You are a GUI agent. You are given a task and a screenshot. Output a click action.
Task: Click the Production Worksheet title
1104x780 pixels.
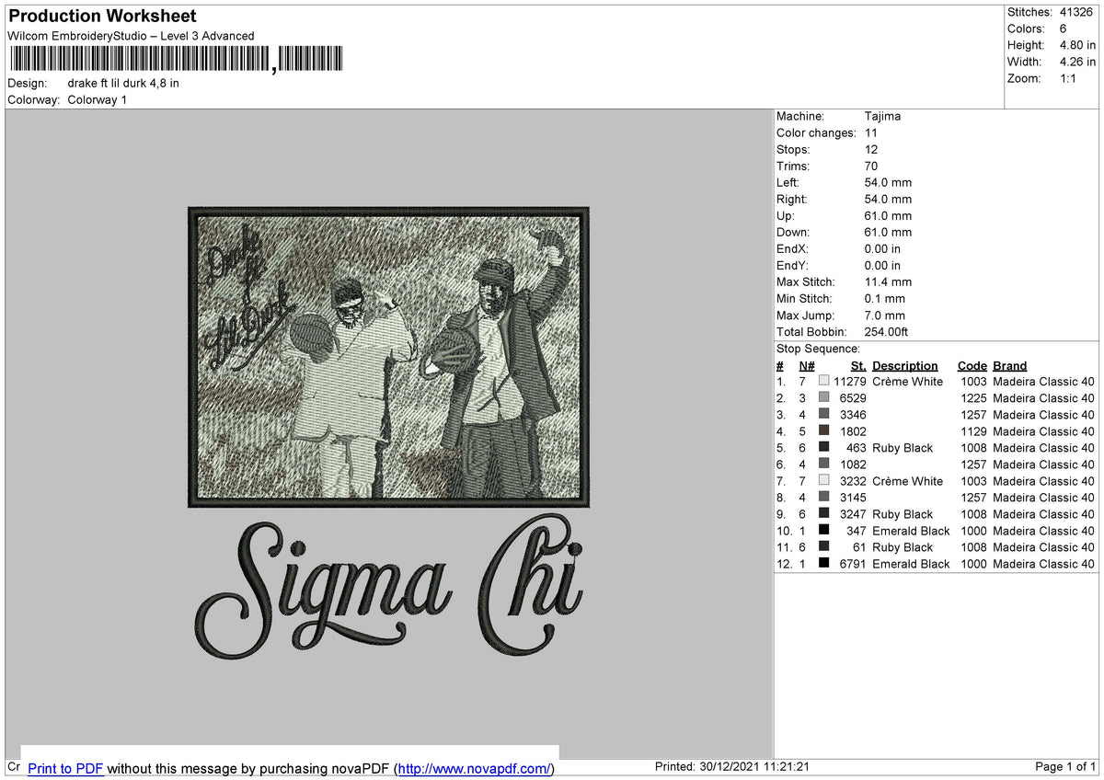point(102,17)
